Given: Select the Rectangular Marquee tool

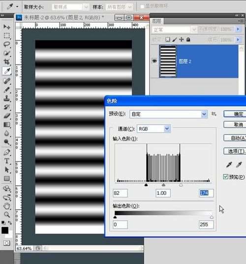Looking at the screenshot, I should pyautogui.click(x=7, y=35).
